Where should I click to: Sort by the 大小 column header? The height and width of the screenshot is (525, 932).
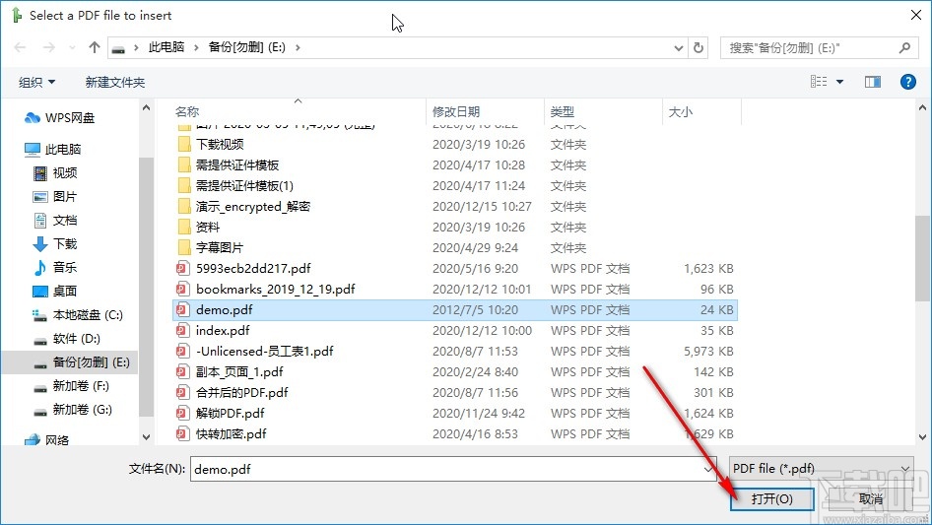(681, 111)
